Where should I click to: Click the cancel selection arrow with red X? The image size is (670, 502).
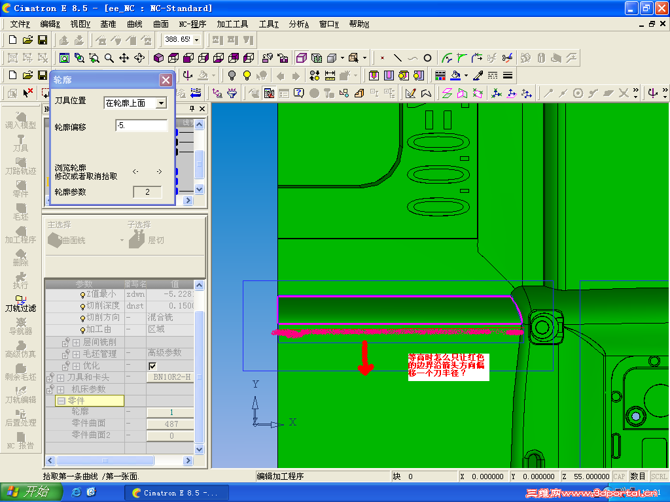[28, 93]
